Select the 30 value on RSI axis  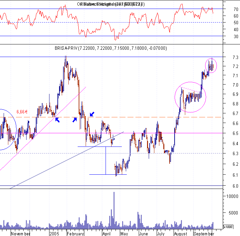click(x=236, y=36)
